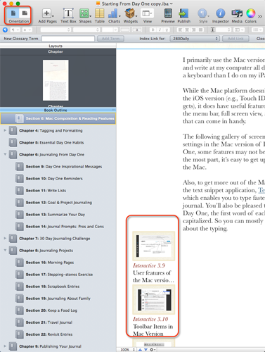Center align text

point(187,30)
